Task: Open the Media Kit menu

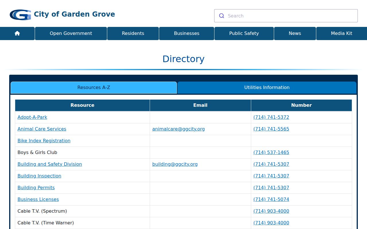Action: point(341,33)
